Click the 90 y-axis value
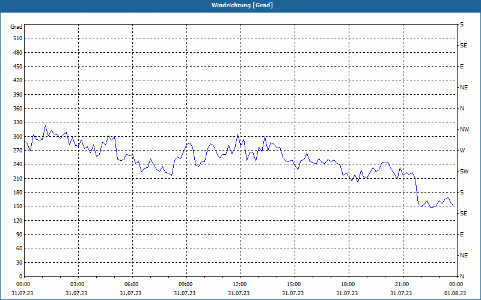Image resolution: width=481 pixels, height=300 pixels. coord(19,235)
